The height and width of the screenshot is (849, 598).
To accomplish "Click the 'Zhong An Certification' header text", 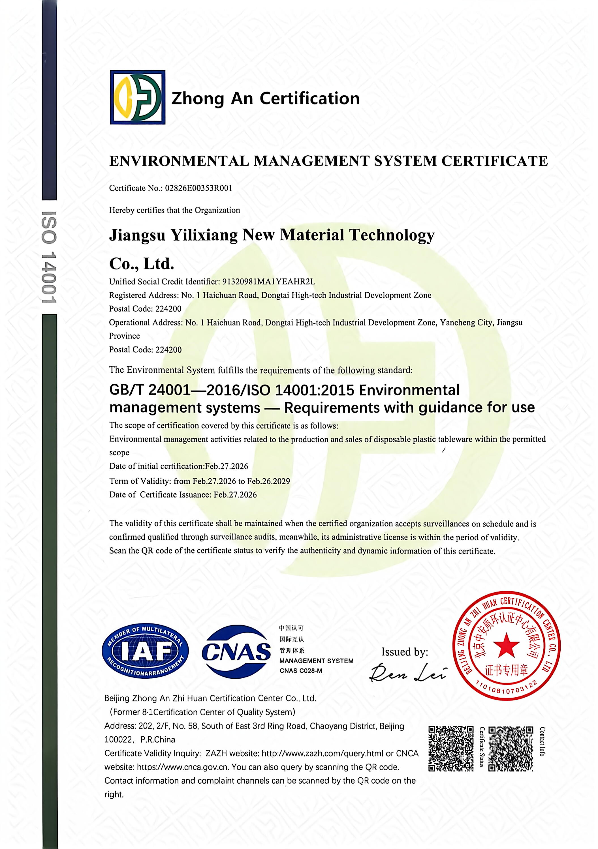I will (265, 99).
